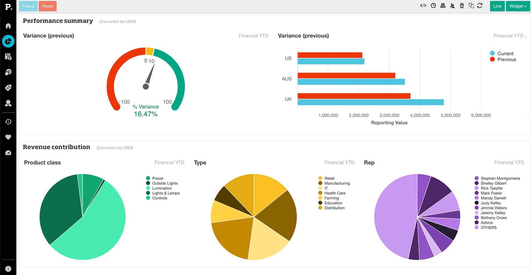Refresh the dashboard data
Viewport: 532px width, 275px height.
[480, 6]
